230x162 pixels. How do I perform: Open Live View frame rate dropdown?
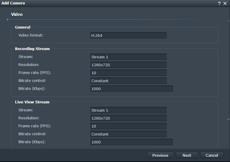pyautogui.click(x=128, y=126)
